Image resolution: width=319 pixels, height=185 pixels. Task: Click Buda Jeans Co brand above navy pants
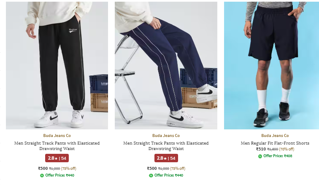[166, 135]
